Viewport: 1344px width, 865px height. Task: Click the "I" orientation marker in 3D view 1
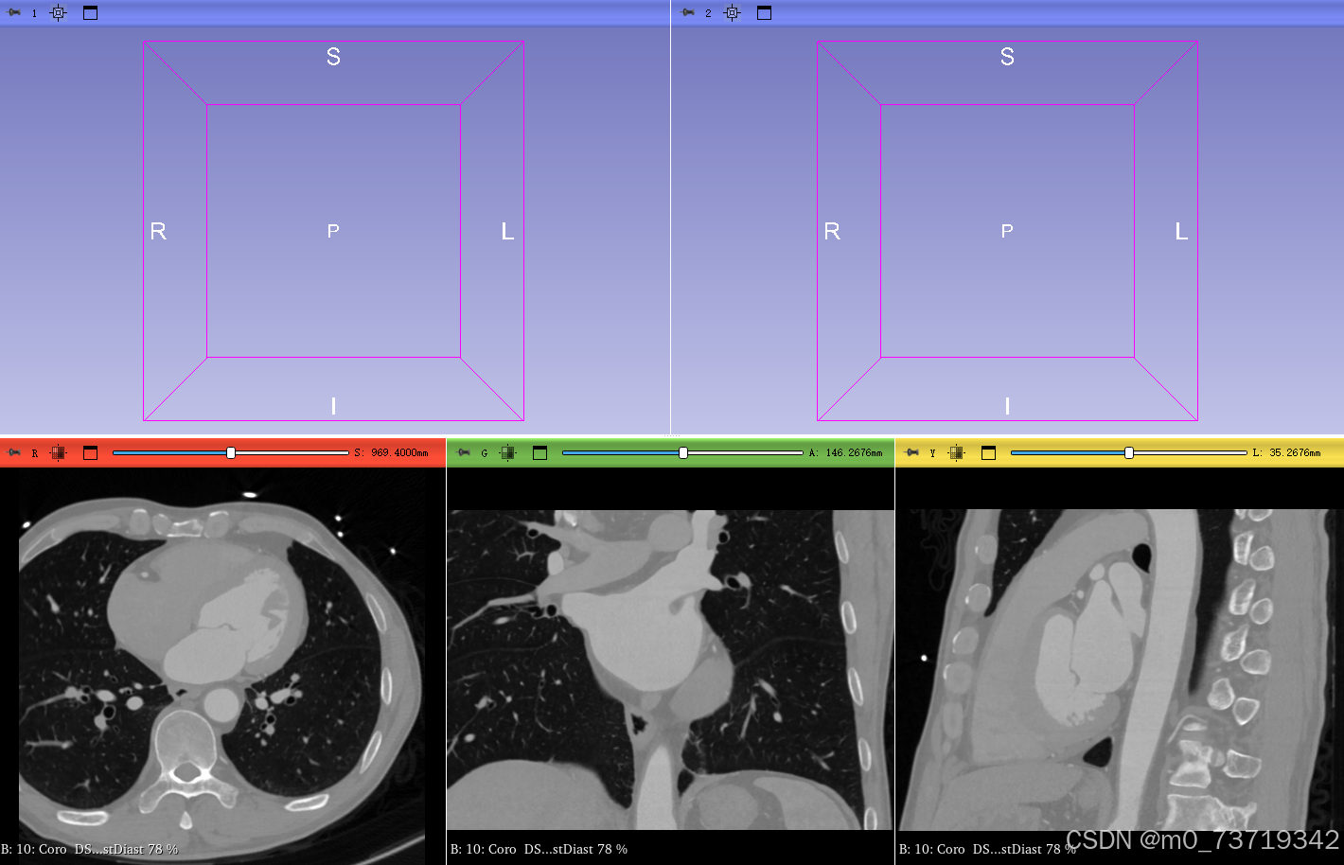click(x=333, y=406)
